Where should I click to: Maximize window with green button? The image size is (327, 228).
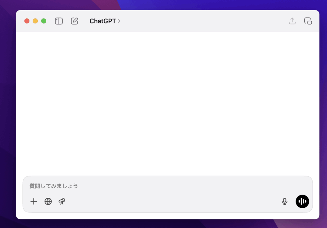coord(44,21)
